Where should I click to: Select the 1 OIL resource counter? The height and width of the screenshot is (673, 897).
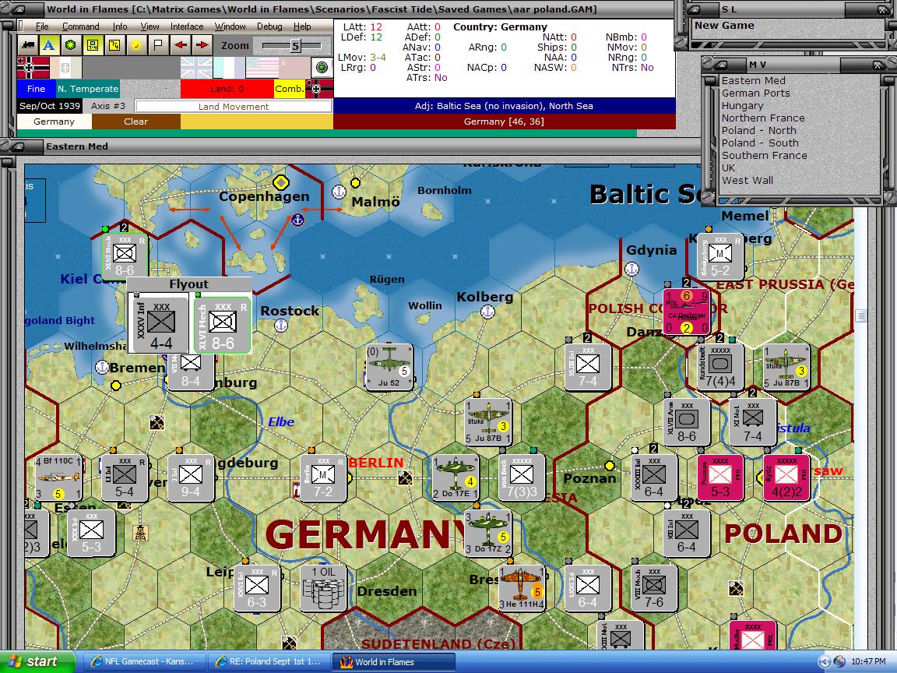(323, 588)
